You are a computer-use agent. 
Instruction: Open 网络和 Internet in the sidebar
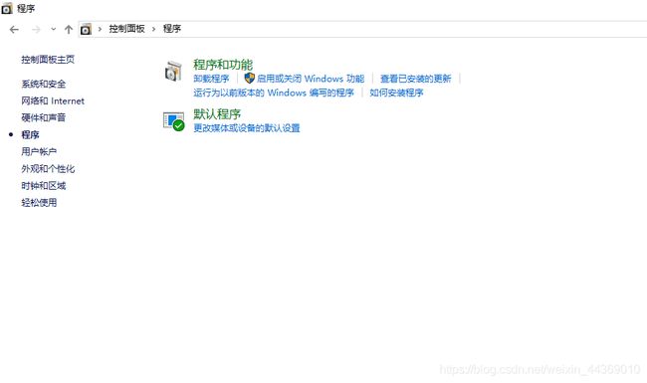click(x=53, y=101)
